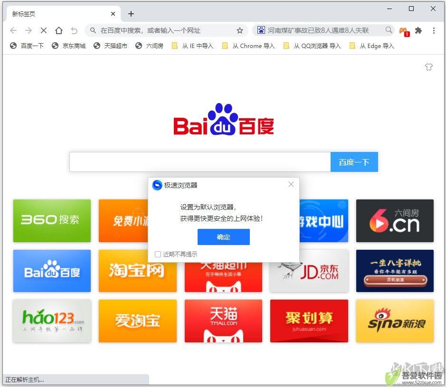Expand the 从 Chrome 导入 bookmark folder
Image resolution: width=446 pixels, height=387 pixels.
[248, 46]
